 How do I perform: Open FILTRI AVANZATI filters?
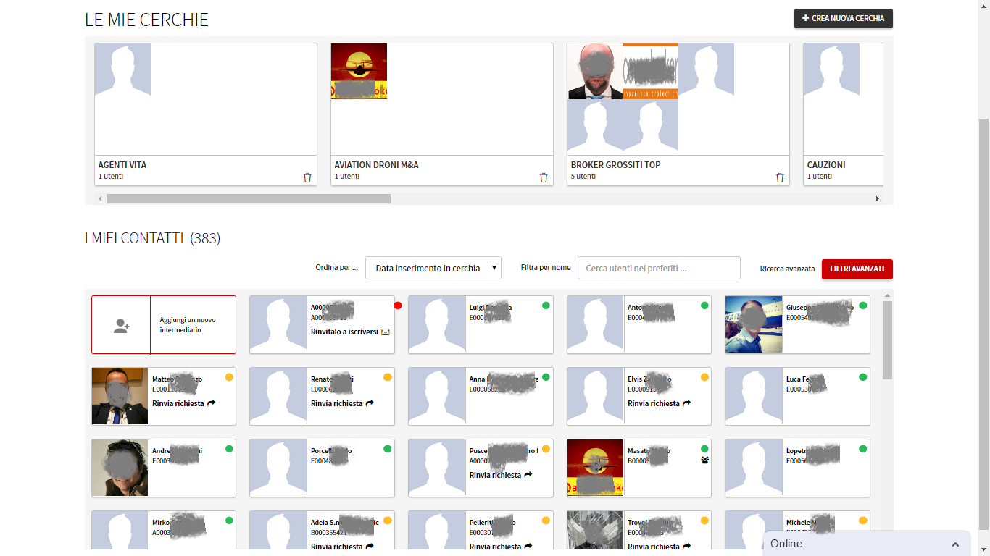(x=857, y=269)
